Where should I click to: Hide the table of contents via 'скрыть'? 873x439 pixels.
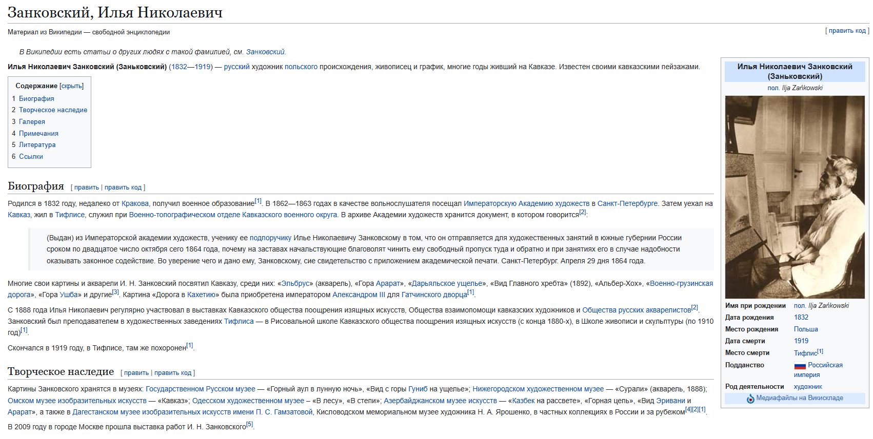(x=72, y=86)
